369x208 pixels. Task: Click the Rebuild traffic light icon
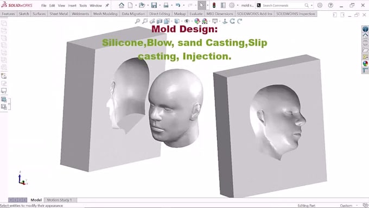[x=214, y=5]
